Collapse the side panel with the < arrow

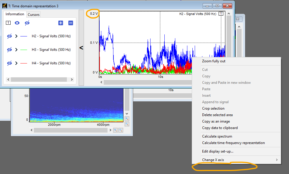(81, 48)
